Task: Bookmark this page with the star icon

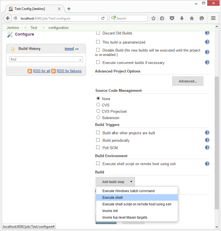Action: pos(153,18)
